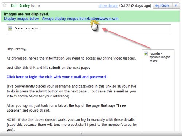The height and width of the screenshot is (136, 182).
Task: Always display images from dan@guitarzoom.com
Action: click(81, 19)
